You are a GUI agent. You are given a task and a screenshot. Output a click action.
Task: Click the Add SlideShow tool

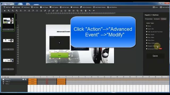coord(112,7)
